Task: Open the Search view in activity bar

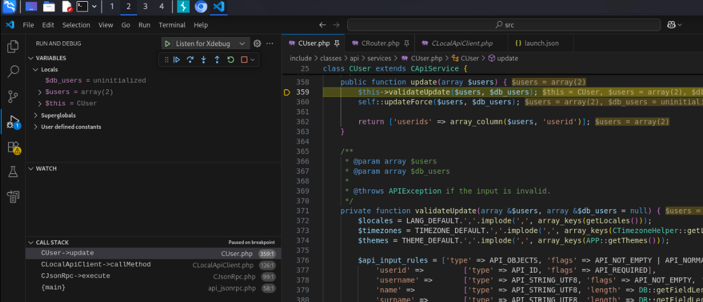Action: click(13, 71)
